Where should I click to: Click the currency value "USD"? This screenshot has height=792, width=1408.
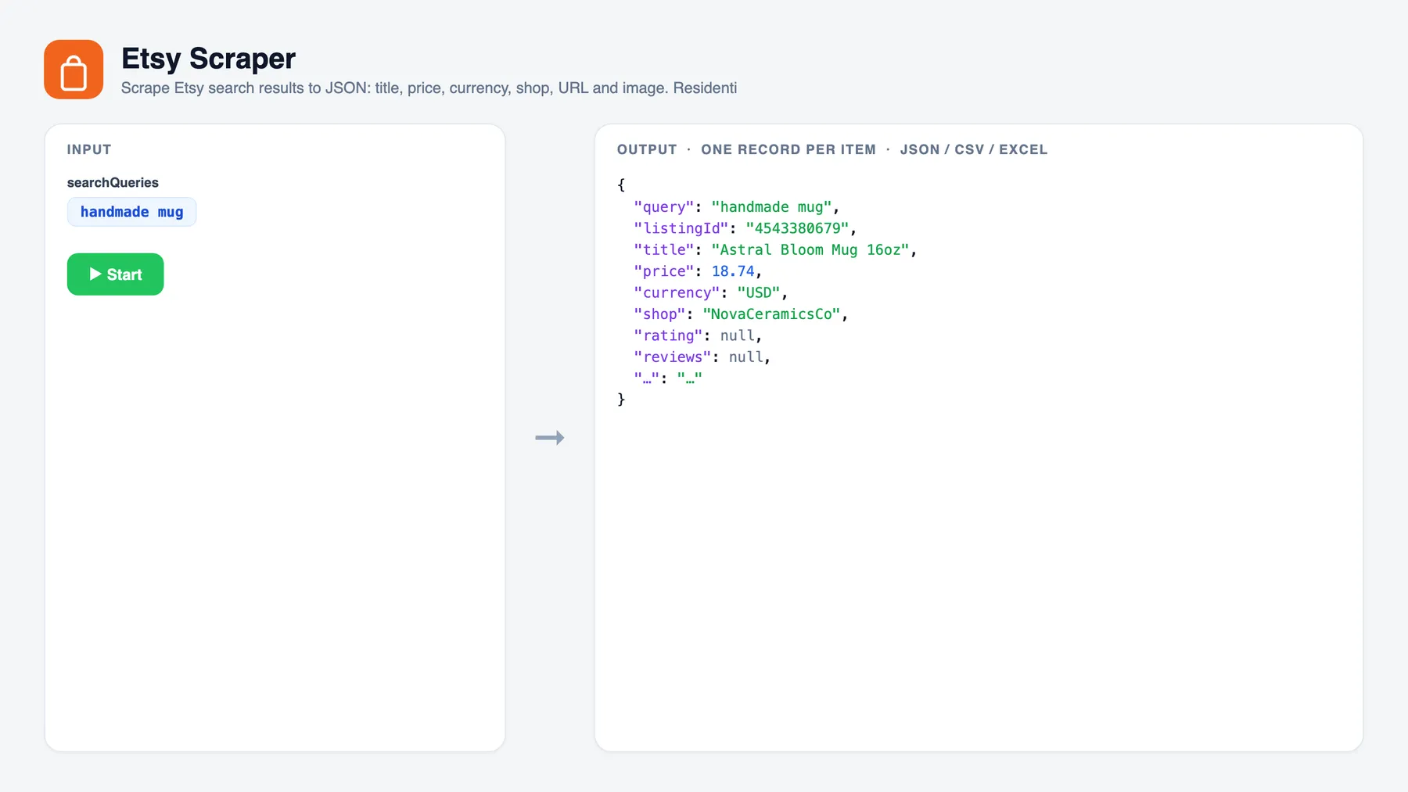(x=758, y=292)
